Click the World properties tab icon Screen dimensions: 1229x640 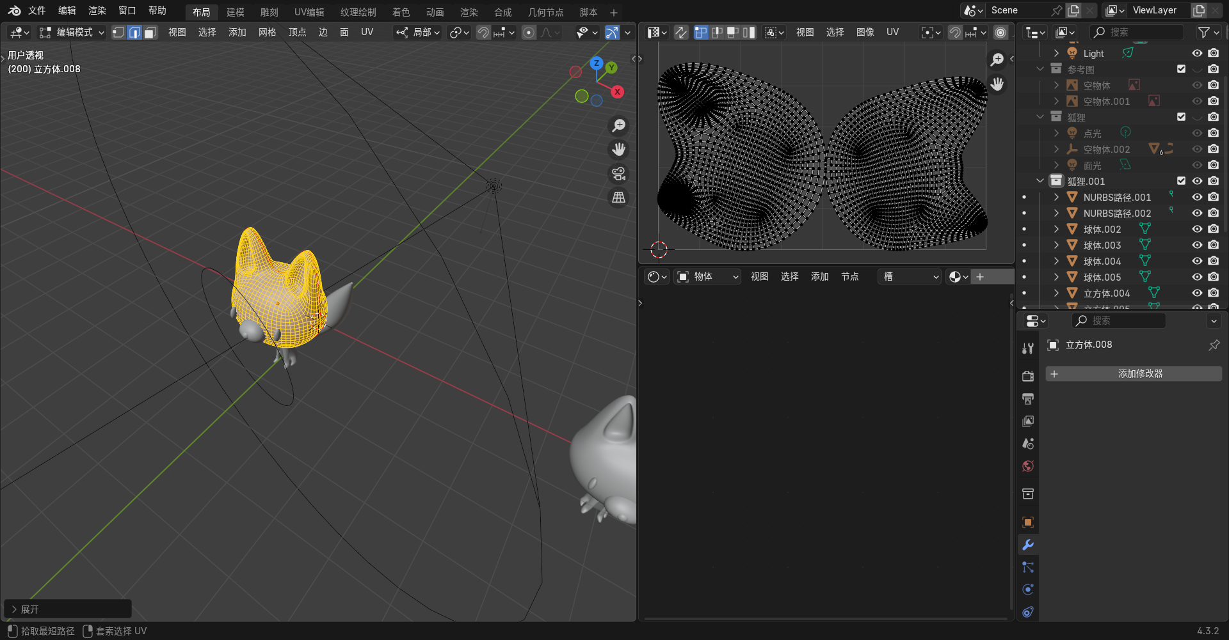coord(1028,466)
